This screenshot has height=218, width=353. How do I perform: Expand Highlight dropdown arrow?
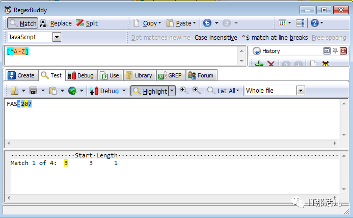pyautogui.click(x=172, y=91)
